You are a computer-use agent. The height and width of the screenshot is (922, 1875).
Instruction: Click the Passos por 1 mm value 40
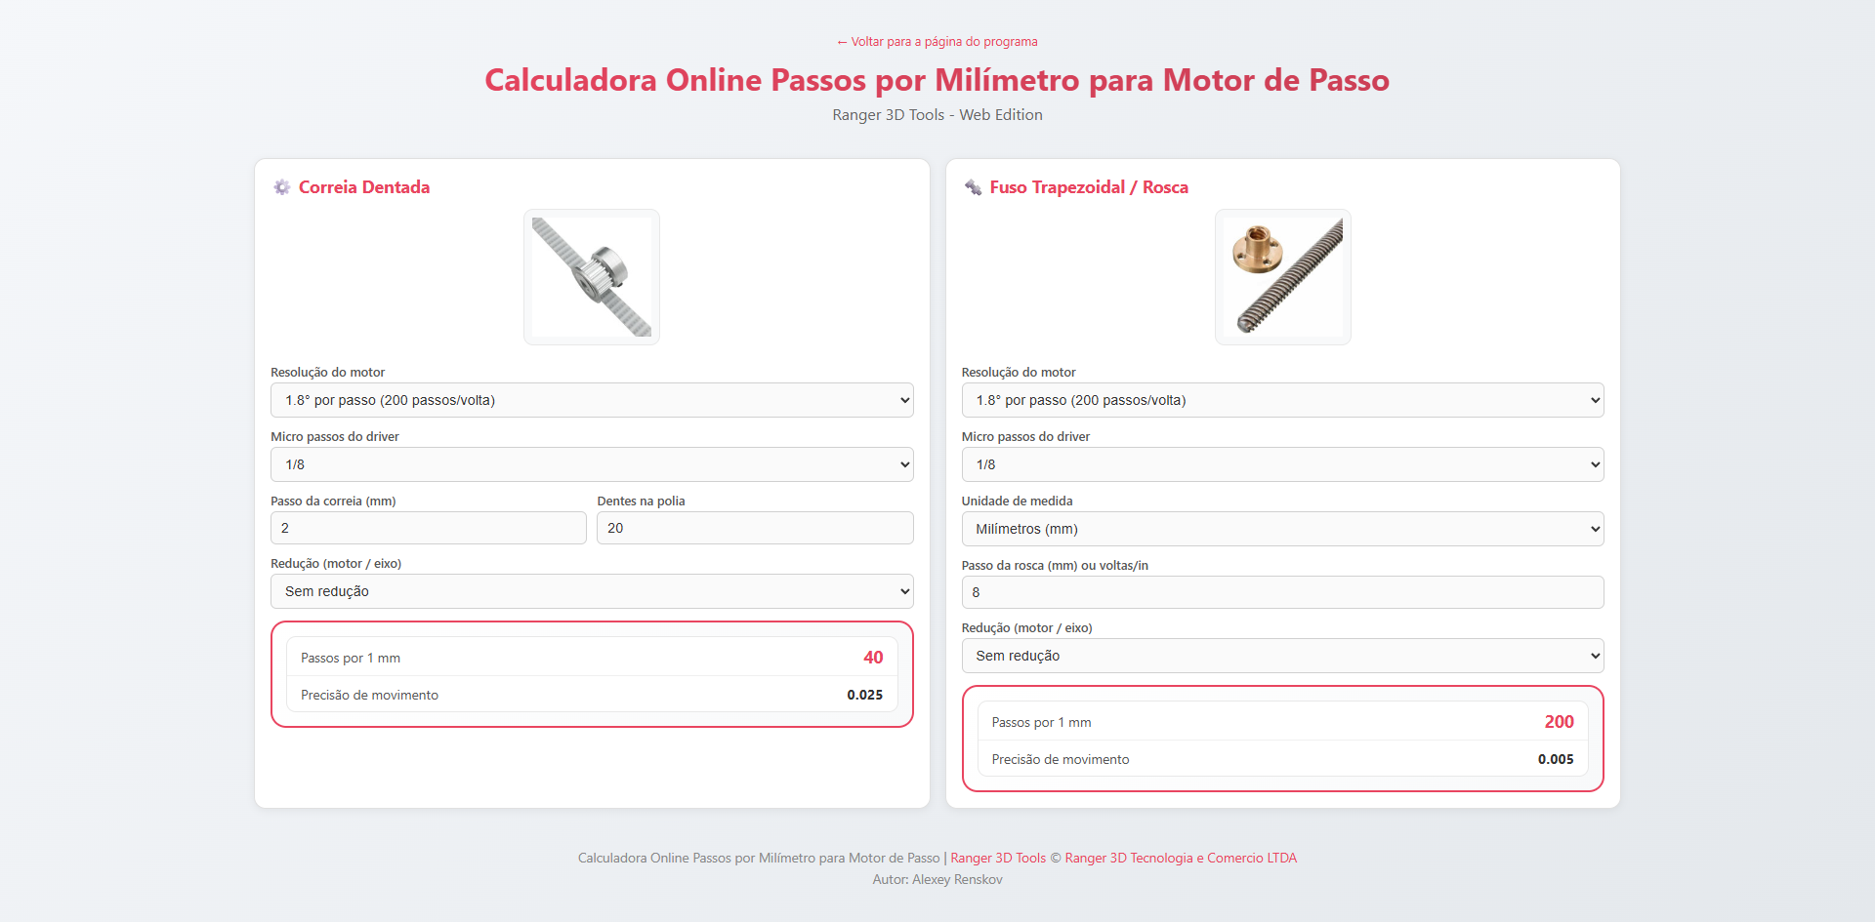[x=873, y=658]
